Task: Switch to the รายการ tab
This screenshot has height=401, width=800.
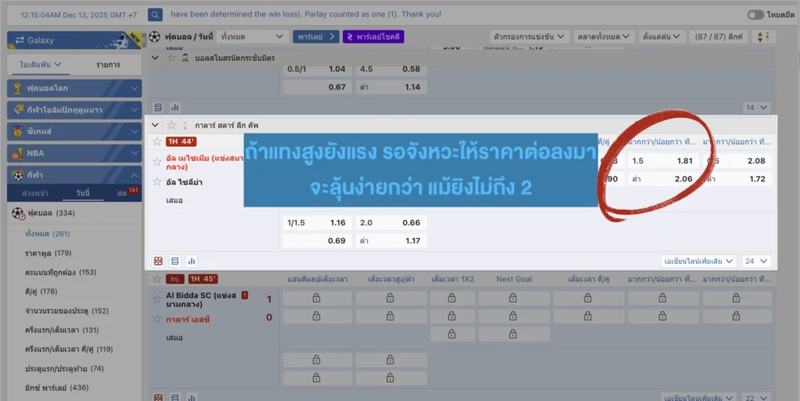Action: click(x=108, y=65)
